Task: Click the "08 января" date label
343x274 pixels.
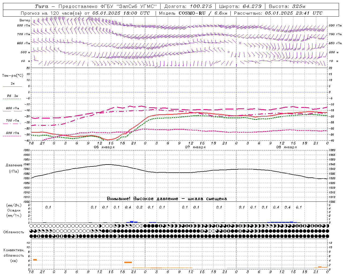Action: tap(286, 147)
